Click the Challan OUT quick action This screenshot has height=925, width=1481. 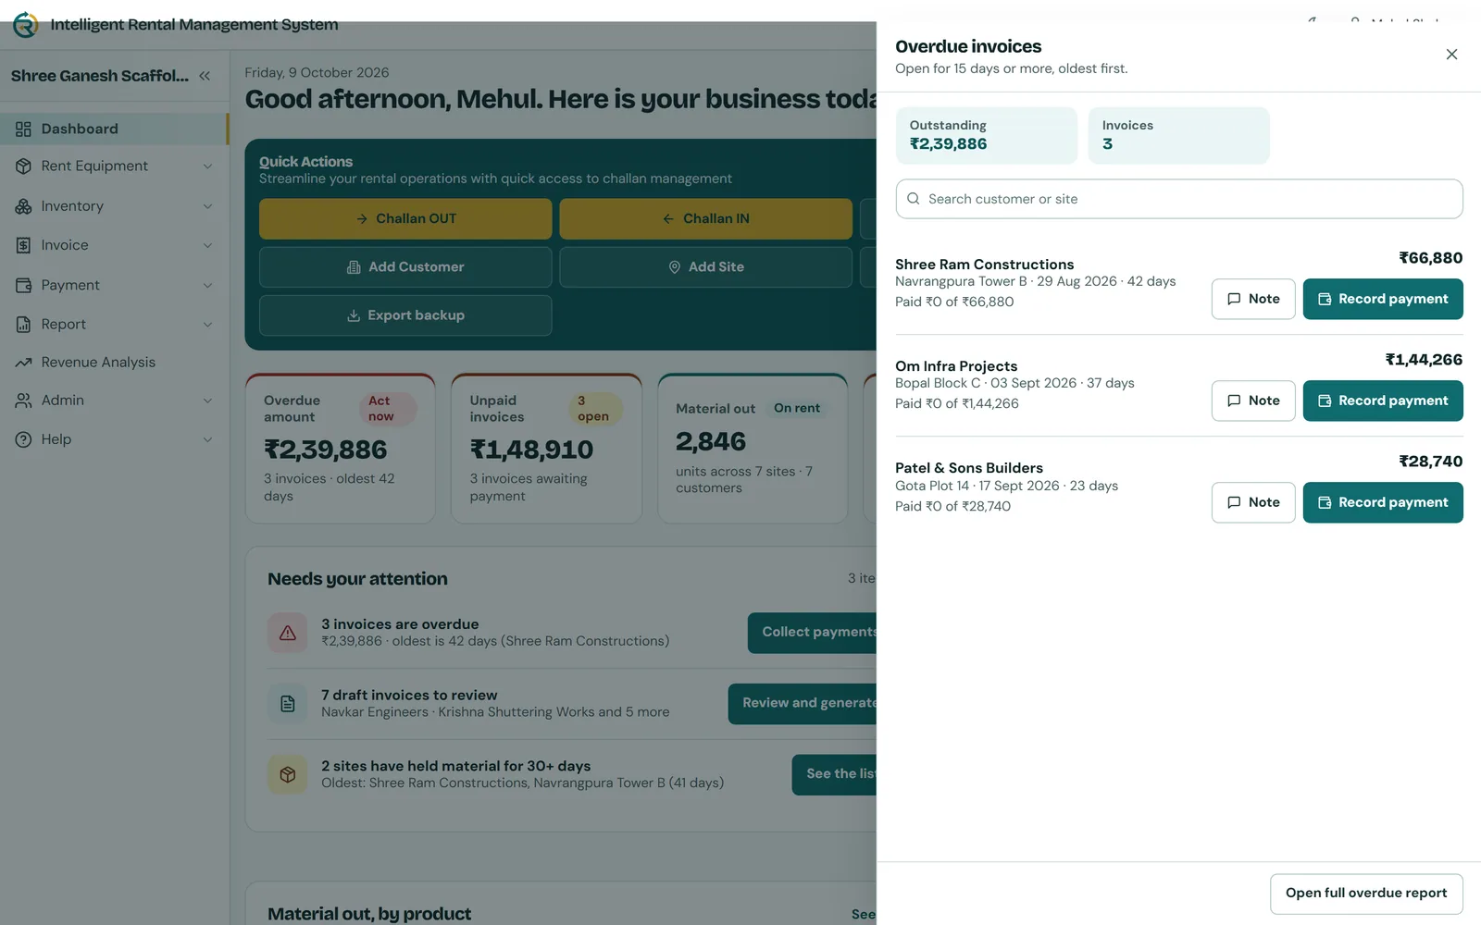tap(405, 219)
